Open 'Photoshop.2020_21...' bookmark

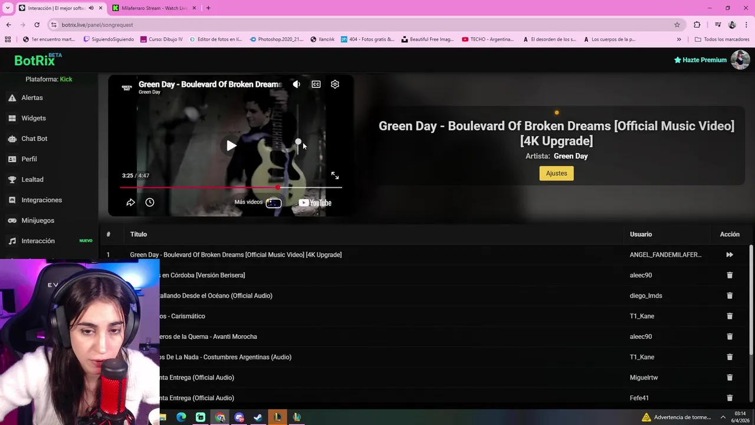(276, 40)
